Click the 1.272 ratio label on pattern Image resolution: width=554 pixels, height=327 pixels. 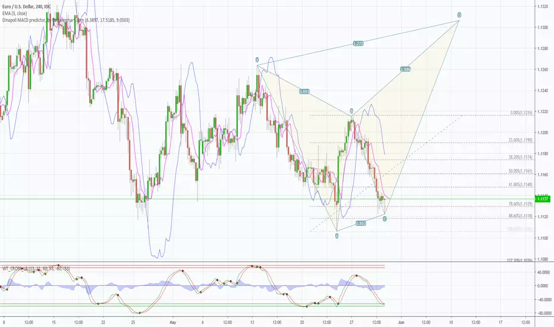coord(358,43)
